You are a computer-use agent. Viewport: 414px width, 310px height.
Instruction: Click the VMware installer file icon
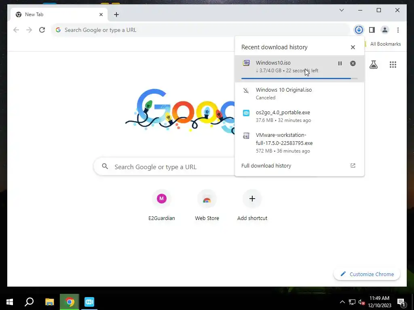pos(246,136)
